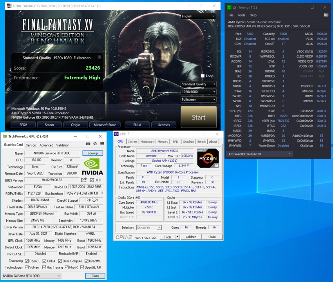
Task: Switch to the Sensors tab in GPU-Z
Action: pos(31,145)
